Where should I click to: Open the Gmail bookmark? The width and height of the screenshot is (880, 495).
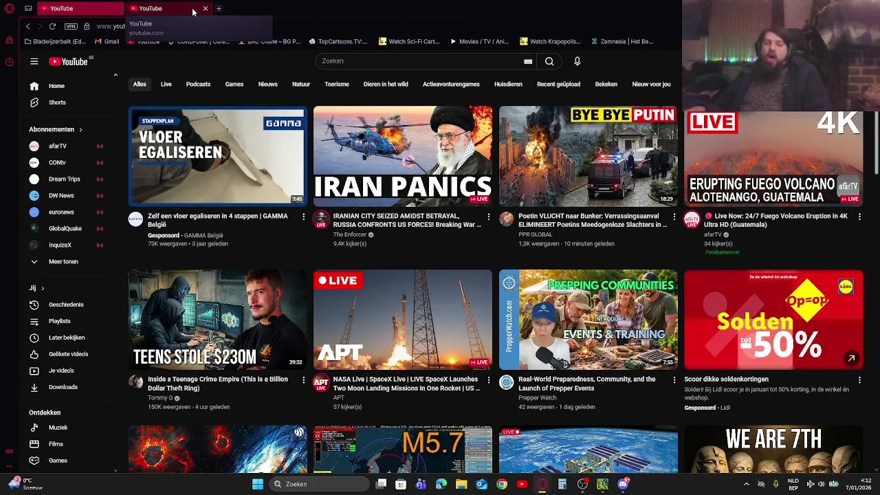(x=107, y=41)
